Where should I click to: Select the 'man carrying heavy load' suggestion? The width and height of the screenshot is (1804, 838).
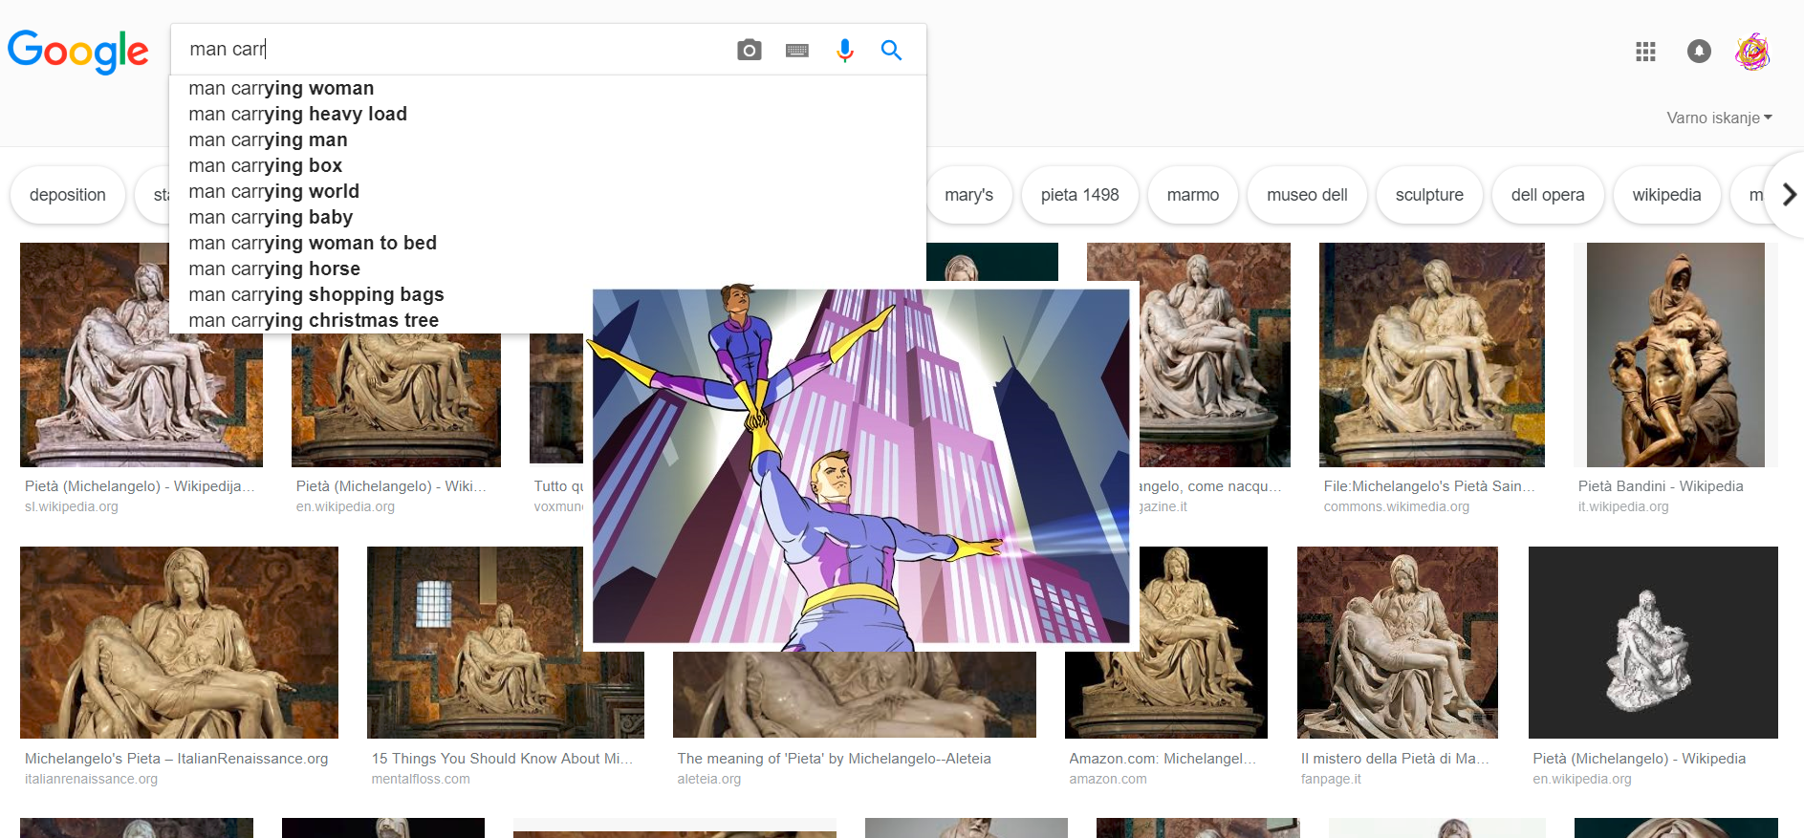point(297,114)
